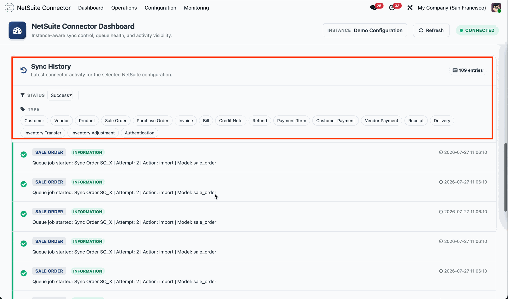Click the NetSuite Connector app title
Screen dimensions: 508x299
pyautogui.click(x=44, y=8)
